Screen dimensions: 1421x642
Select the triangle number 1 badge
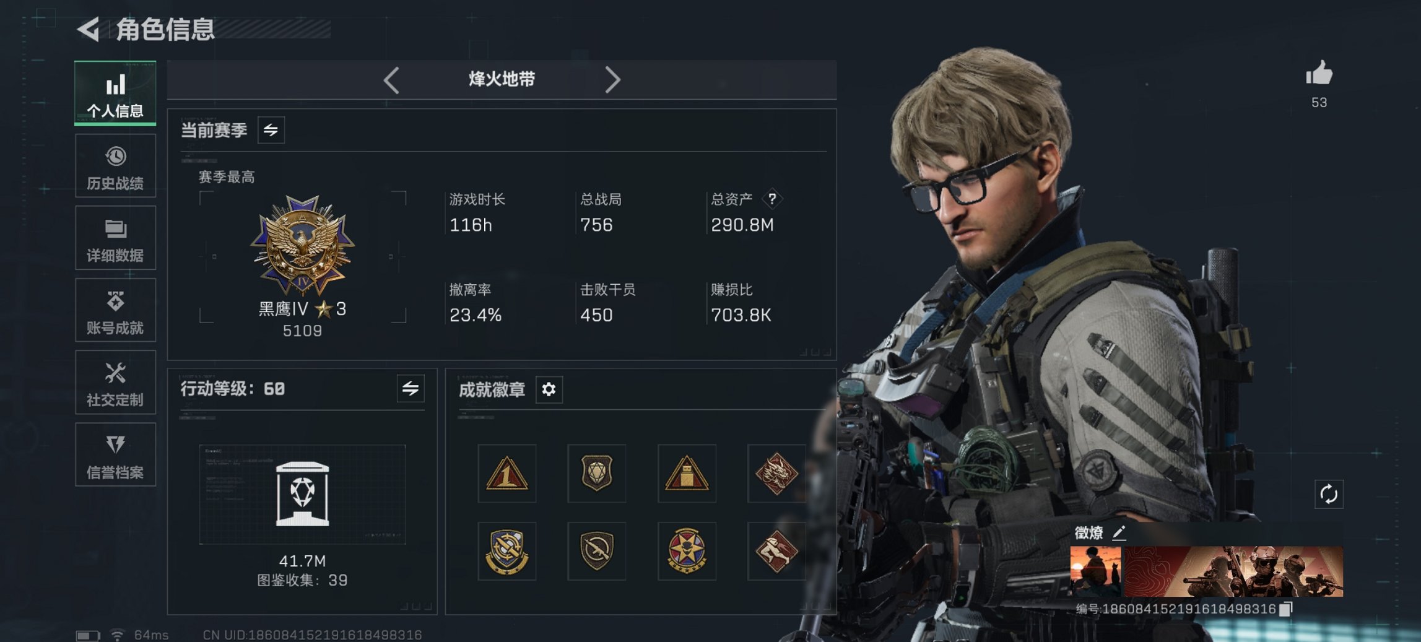click(x=506, y=474)
